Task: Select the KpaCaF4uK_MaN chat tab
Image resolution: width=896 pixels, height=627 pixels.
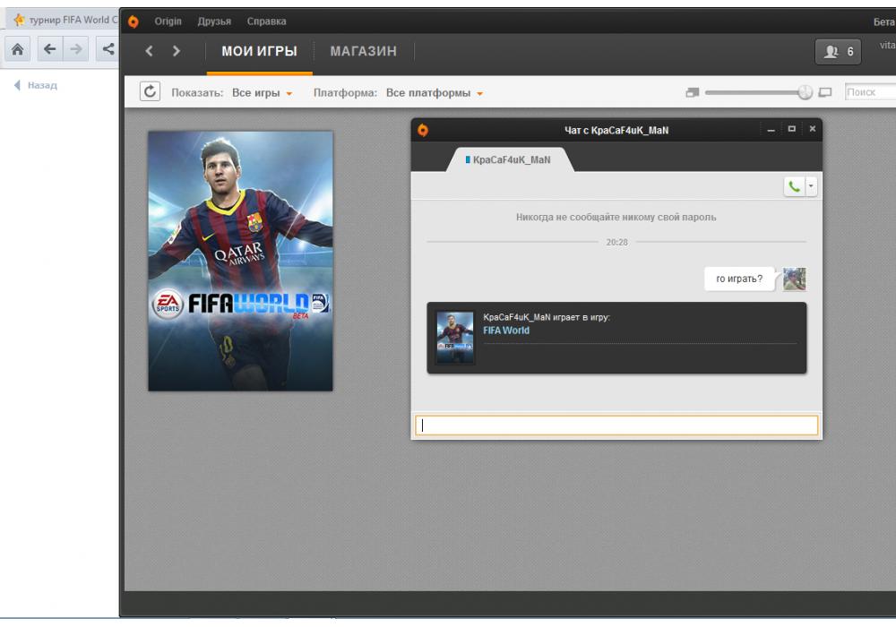Action: click(x=509, y=159)
